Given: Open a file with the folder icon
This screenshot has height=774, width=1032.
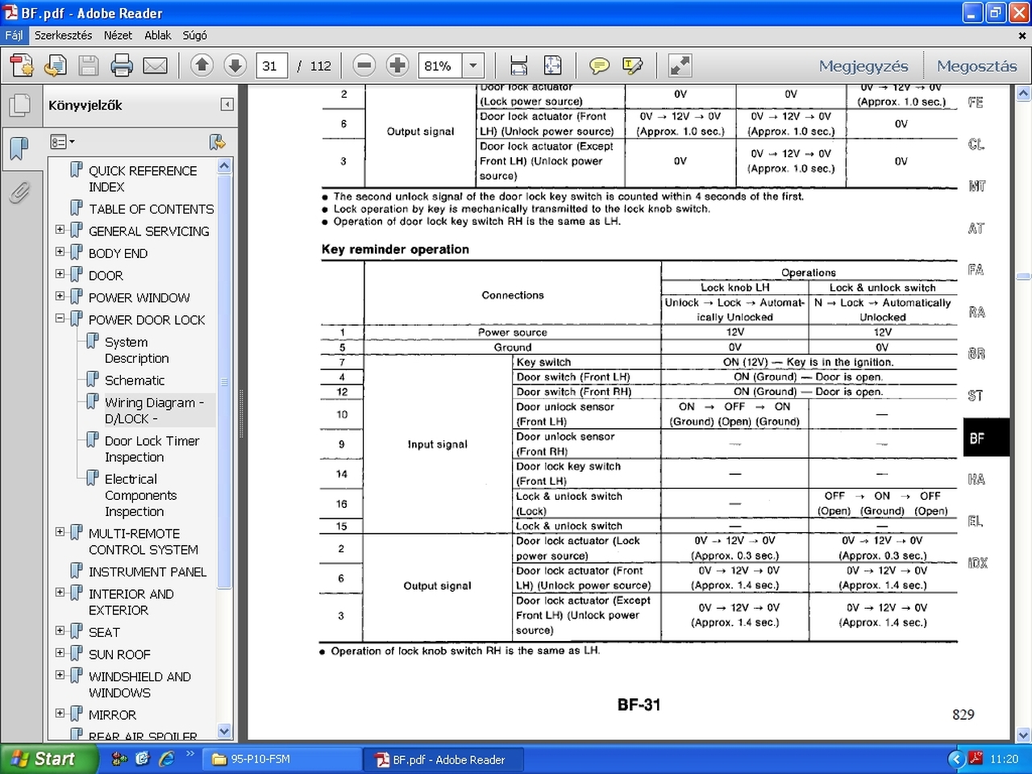Looking at the screenshot, I should (56, 65).
